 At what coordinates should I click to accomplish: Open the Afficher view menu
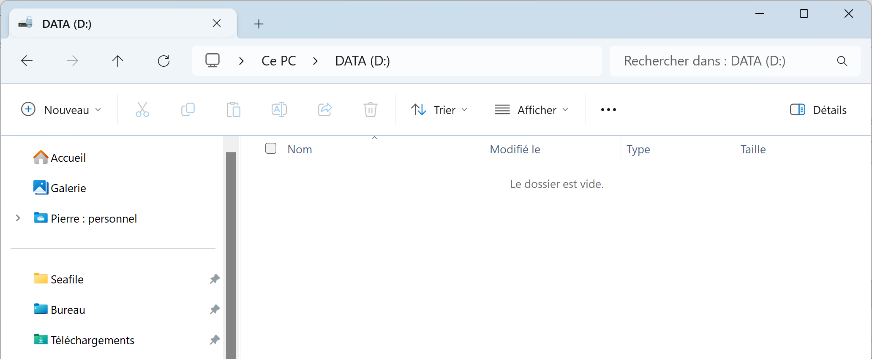(531, 110)
